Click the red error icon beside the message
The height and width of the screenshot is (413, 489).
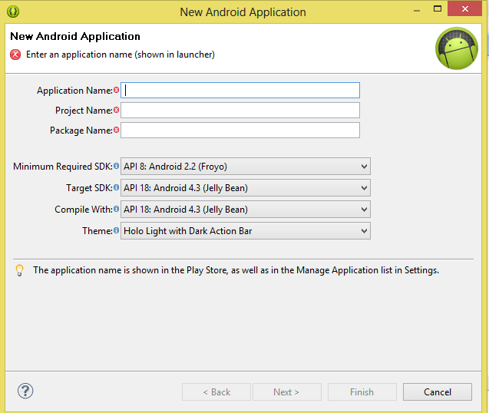click(15, 55)
